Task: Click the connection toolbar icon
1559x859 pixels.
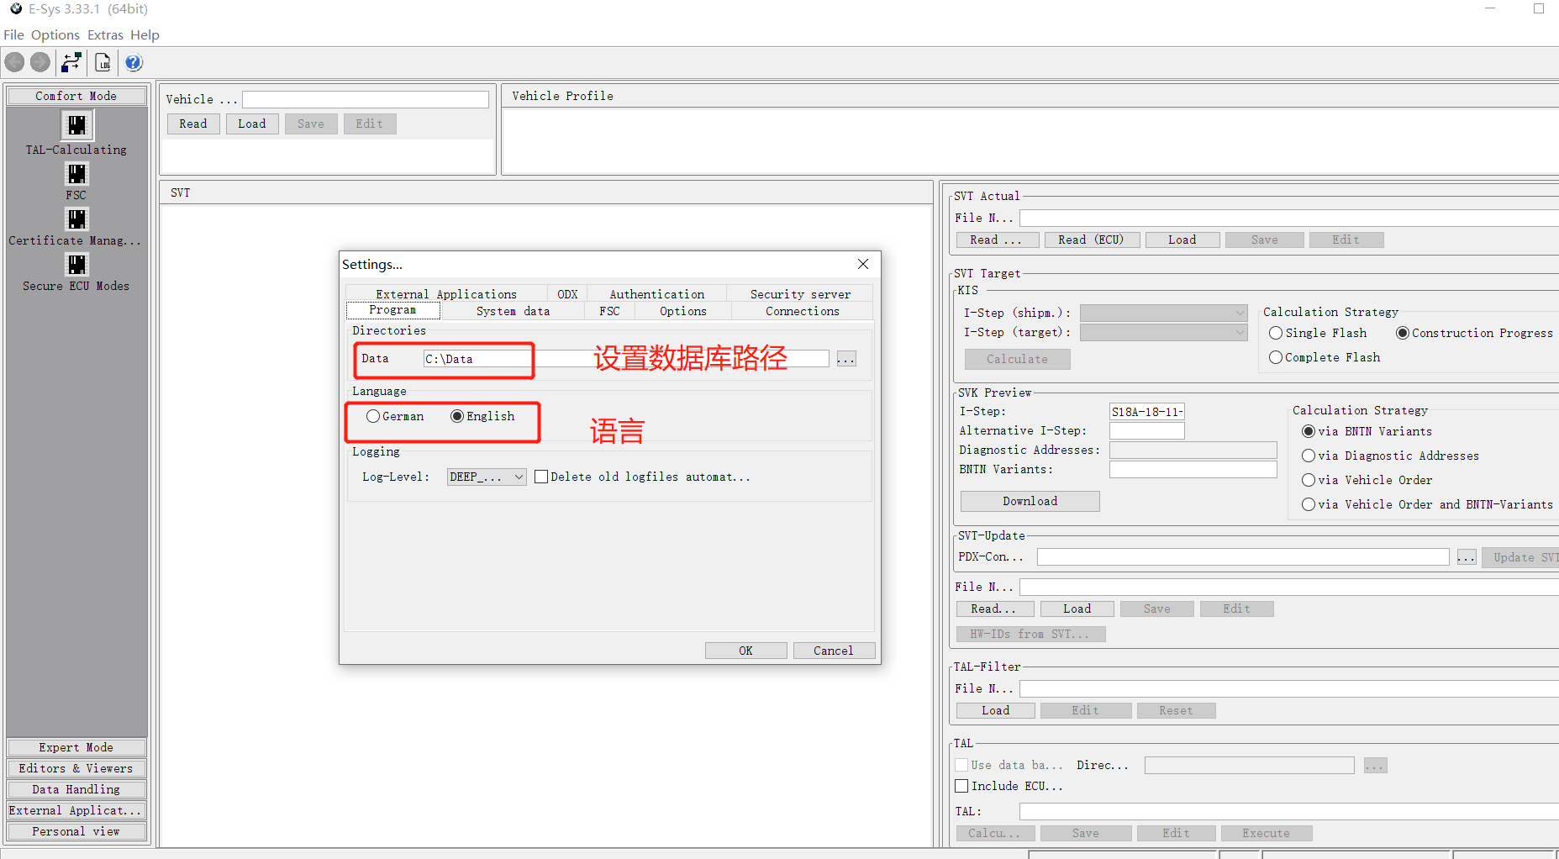Action: [x=71, y=62]
